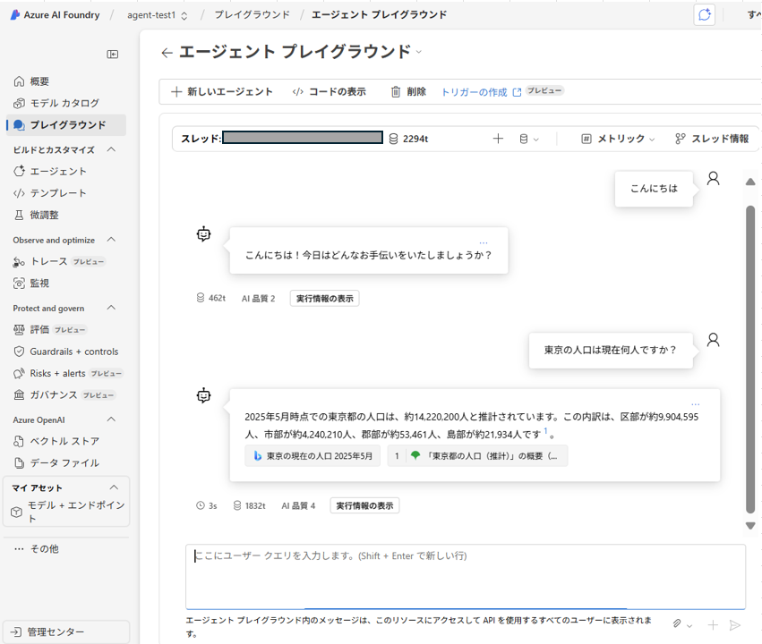The image size is (762, 644).
Task: Click footnote 1 in population answer
Action: pyautogui.click(x=545, y=431)
